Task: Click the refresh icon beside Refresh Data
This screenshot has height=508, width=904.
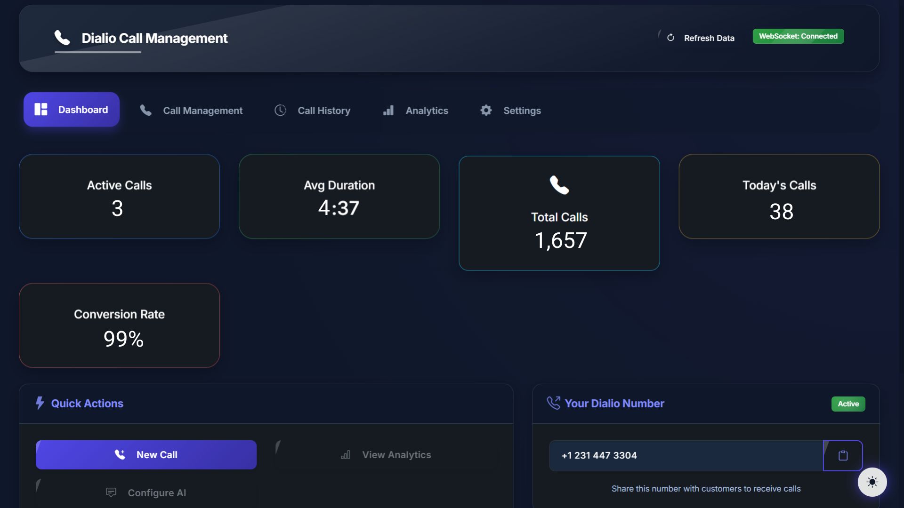Action: pyautogui.click(x=670, y=38)
